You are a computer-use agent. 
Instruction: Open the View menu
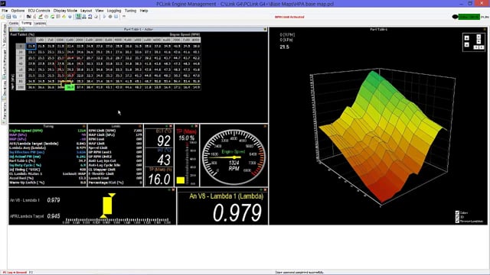pyautogui.click(x=100, y=11)
